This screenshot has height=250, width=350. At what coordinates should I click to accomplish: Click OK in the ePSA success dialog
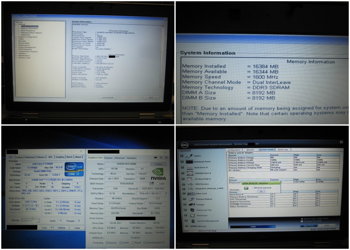coord(261,191)
